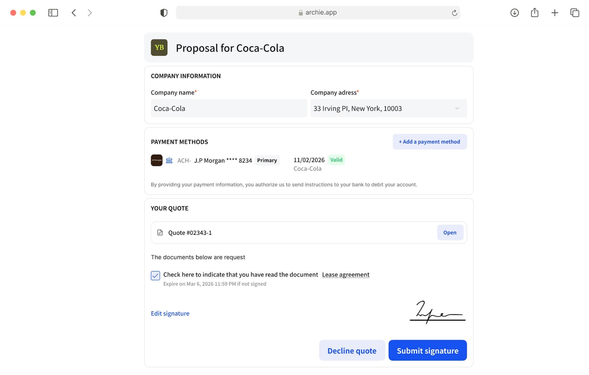Open the Downloads icon in the browser toolbar

(514, 13)
